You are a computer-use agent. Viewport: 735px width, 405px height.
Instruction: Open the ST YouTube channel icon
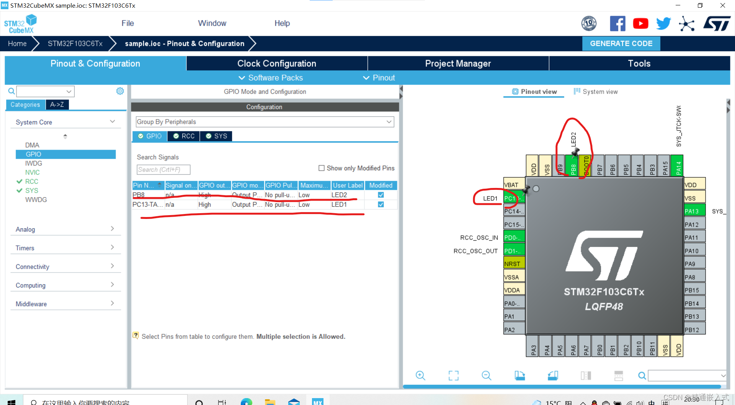(x=640, y=24)
